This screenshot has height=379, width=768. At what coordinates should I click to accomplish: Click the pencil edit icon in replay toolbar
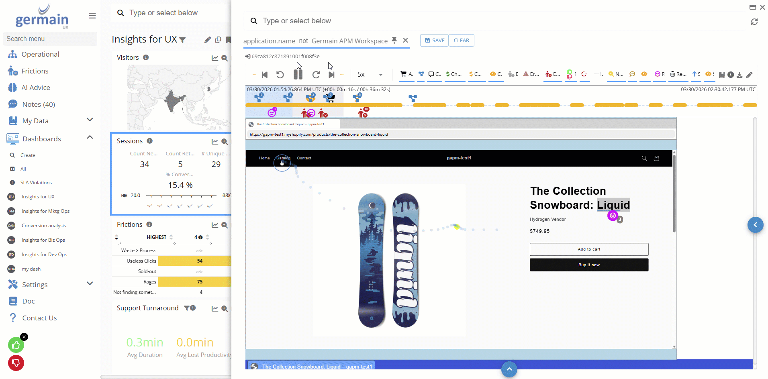point(749,75)
